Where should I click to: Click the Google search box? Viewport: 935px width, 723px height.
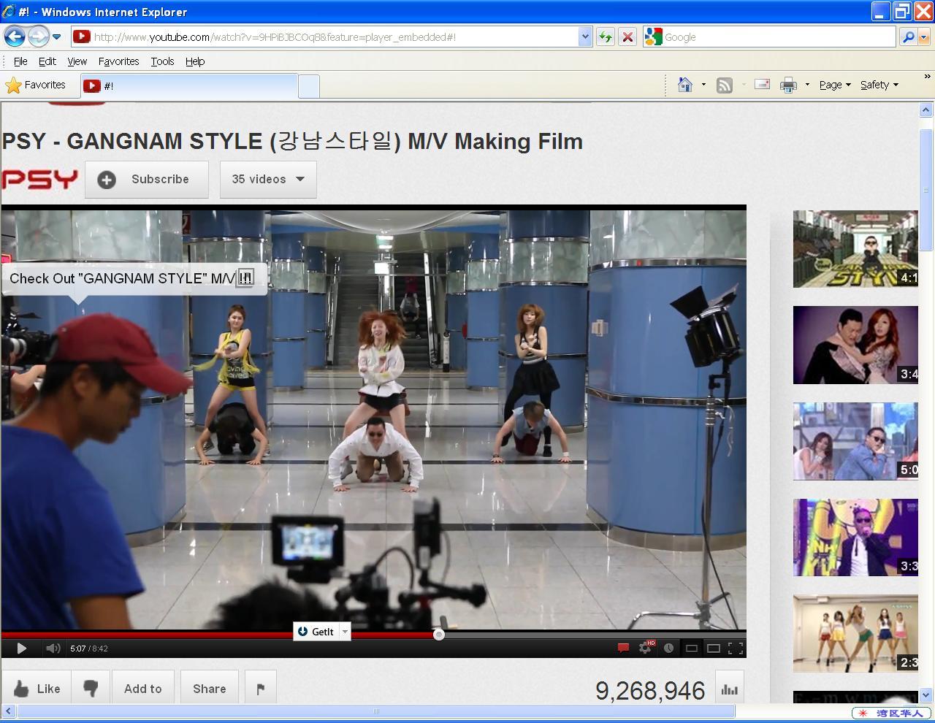(x=778, y=37)
